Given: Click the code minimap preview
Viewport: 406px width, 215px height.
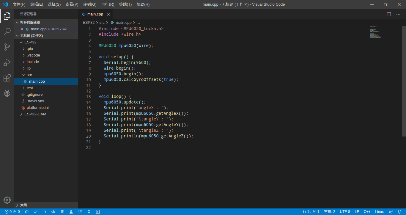Looking at the screenshot, I should click(x=375, y=32).
